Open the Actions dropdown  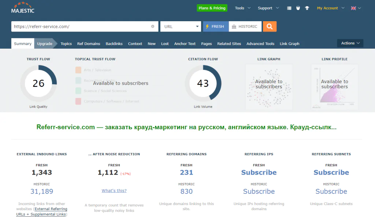pos(350,43)
